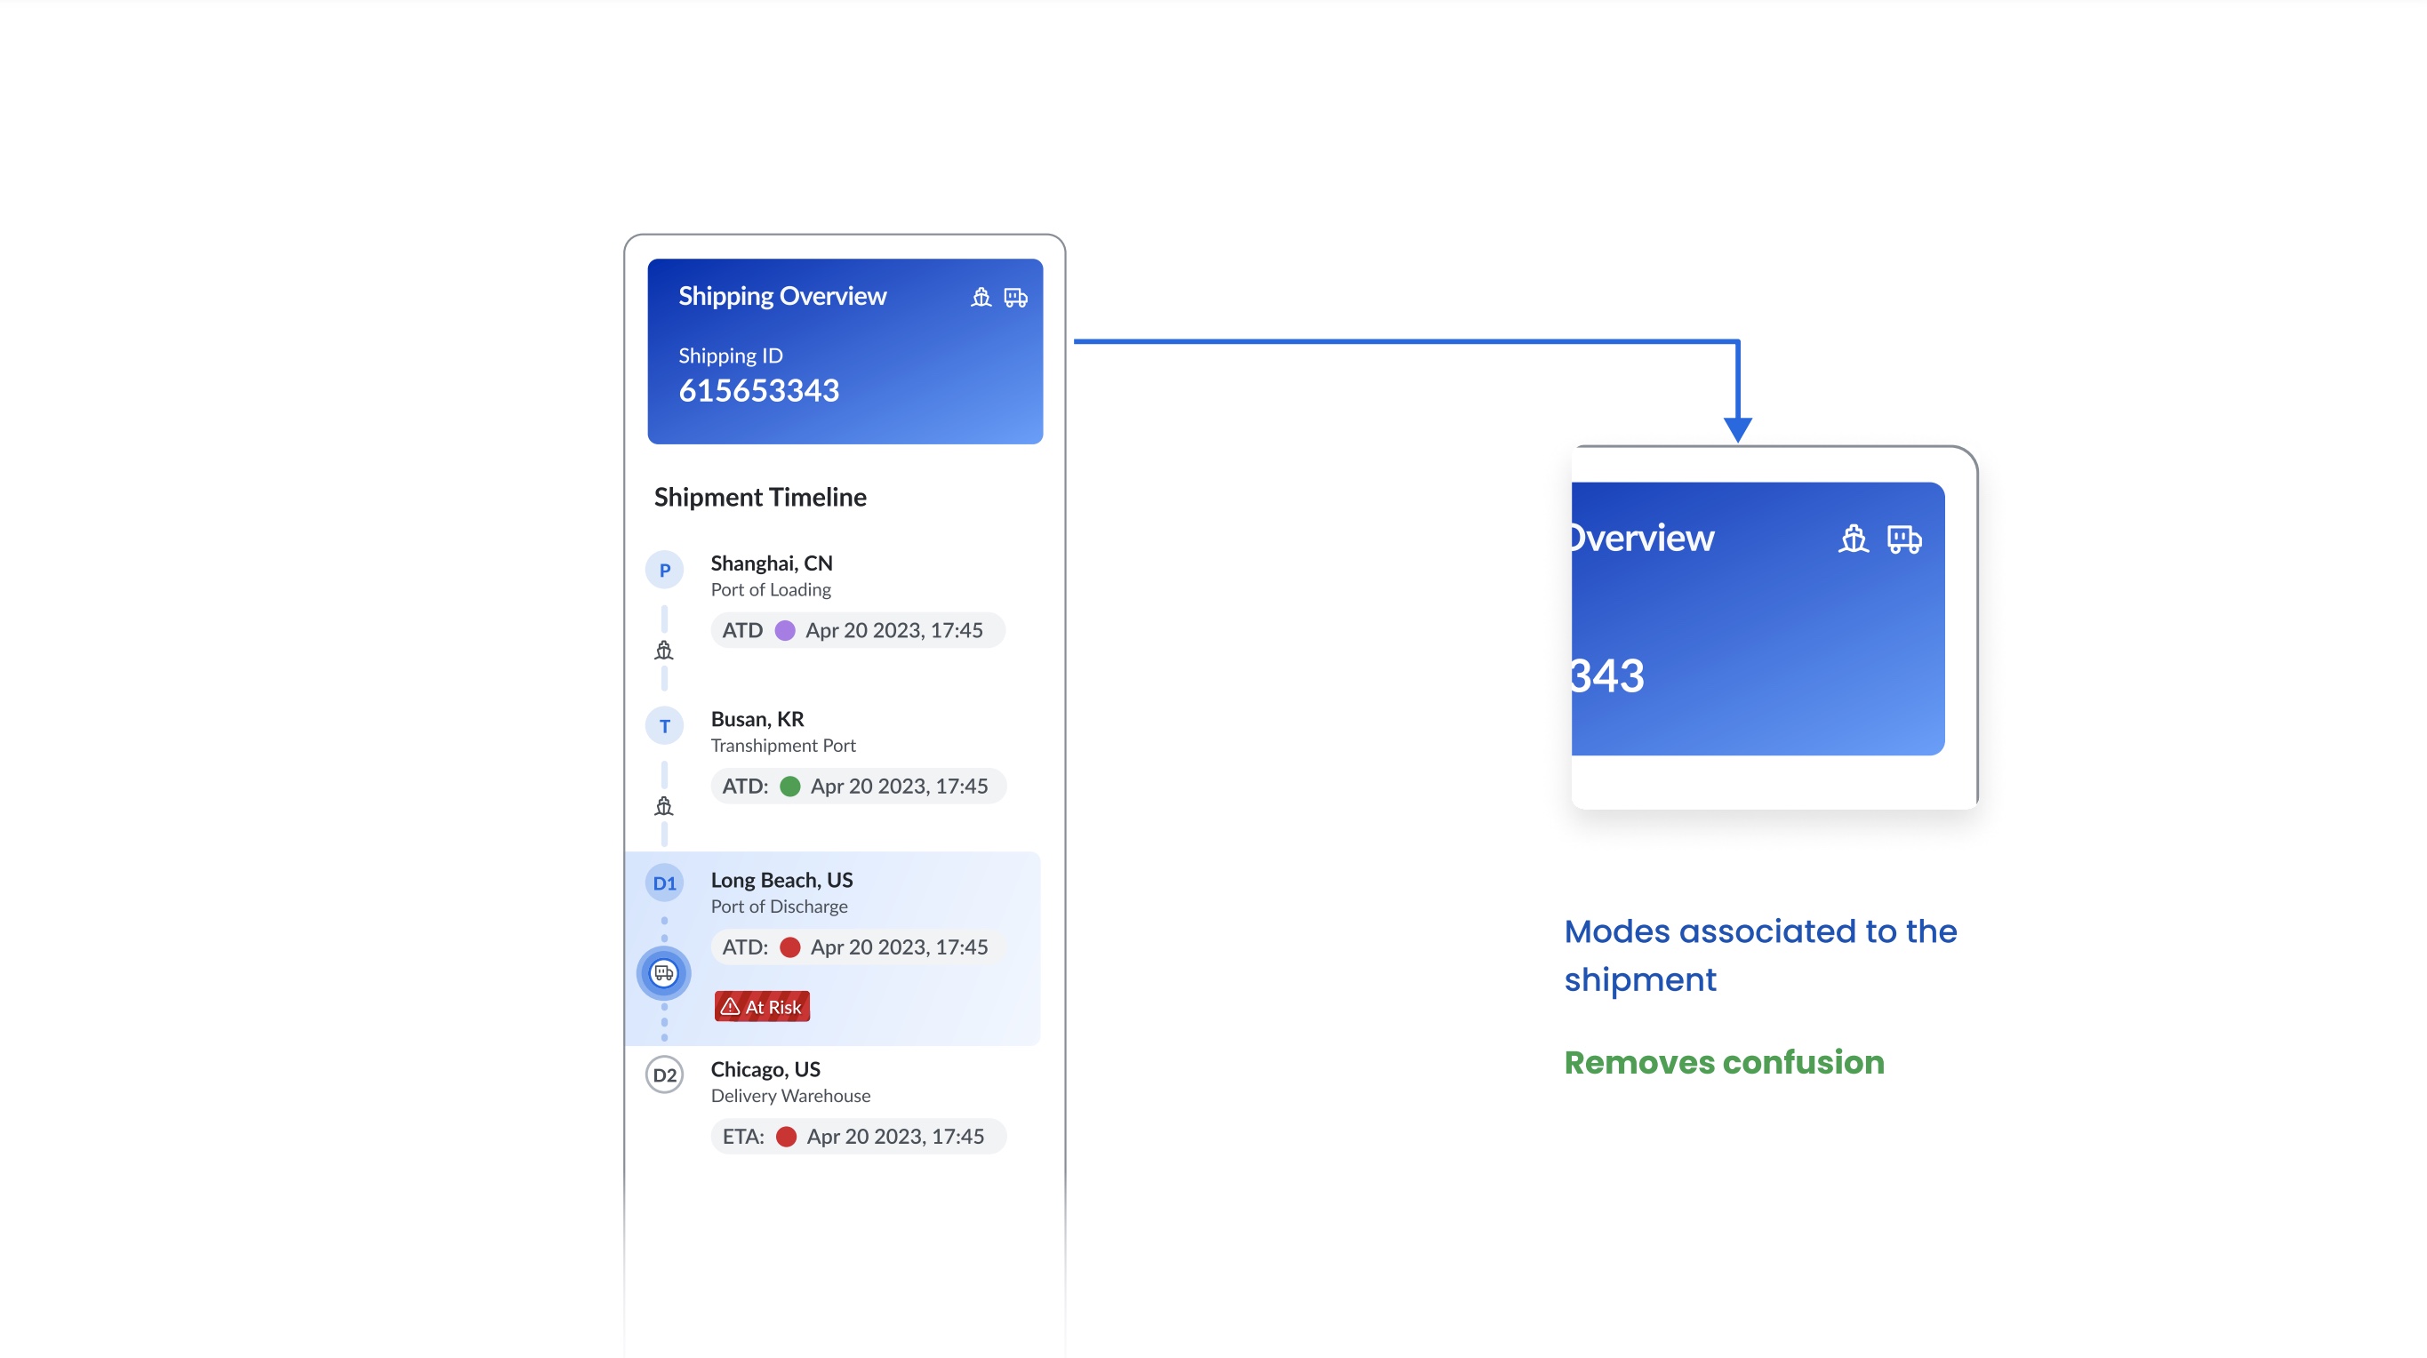Click the Busan, KR location title

[x=757, y=720]
